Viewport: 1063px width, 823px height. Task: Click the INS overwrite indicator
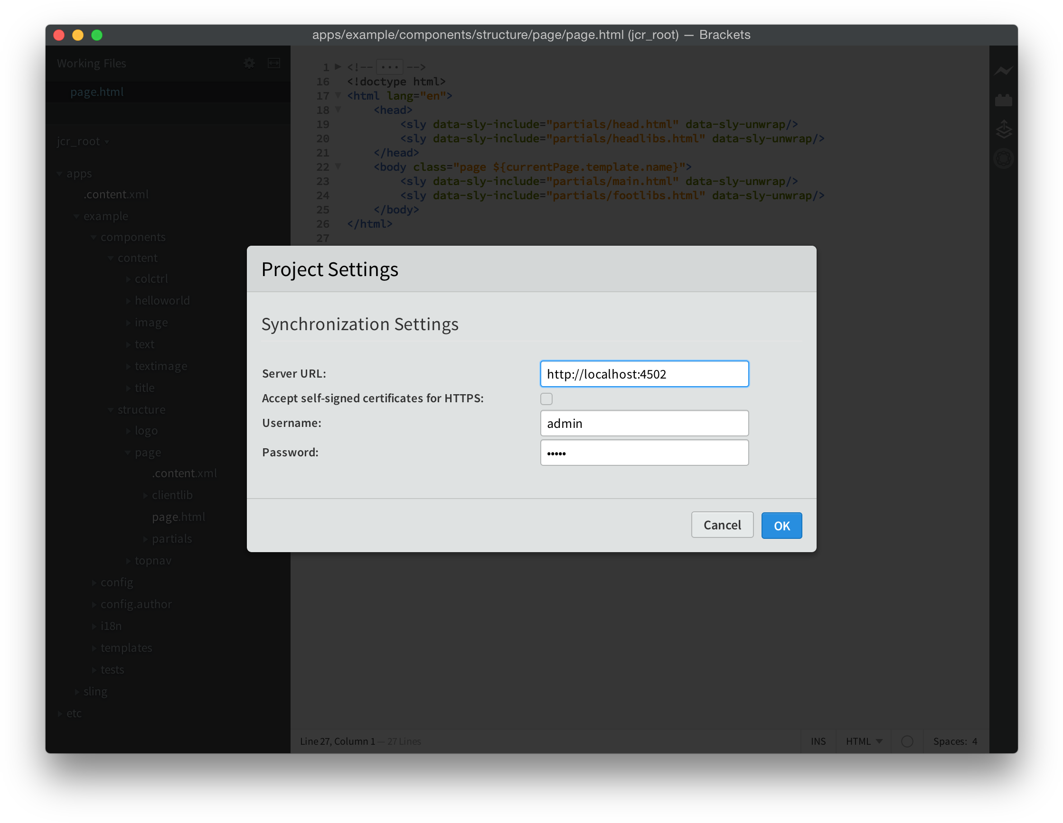[x=818, y=741]
